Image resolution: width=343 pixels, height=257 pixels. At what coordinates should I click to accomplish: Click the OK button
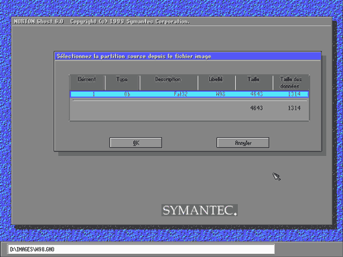tap(136, 143)
